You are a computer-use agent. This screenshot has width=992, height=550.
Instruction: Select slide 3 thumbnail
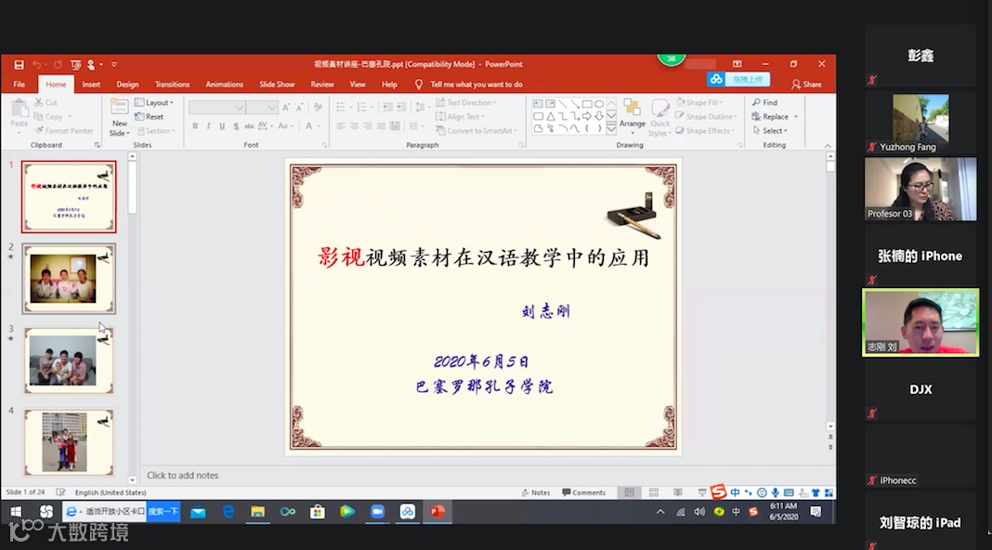[69, 360]
